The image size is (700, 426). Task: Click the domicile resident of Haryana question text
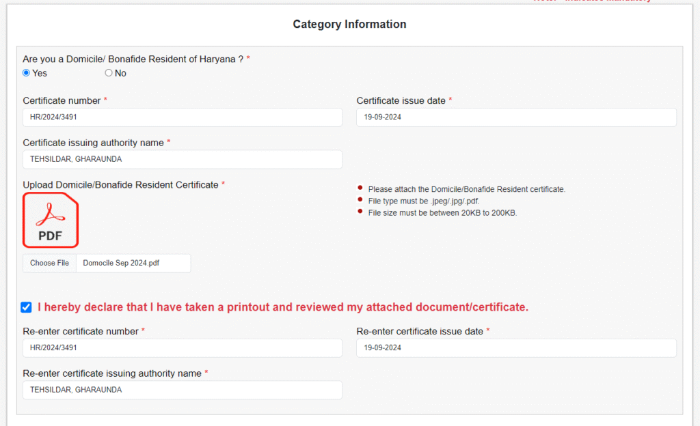point(133,59)
